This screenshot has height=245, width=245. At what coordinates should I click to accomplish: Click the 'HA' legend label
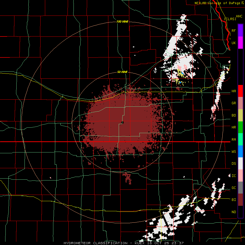(x=234, y=91)
